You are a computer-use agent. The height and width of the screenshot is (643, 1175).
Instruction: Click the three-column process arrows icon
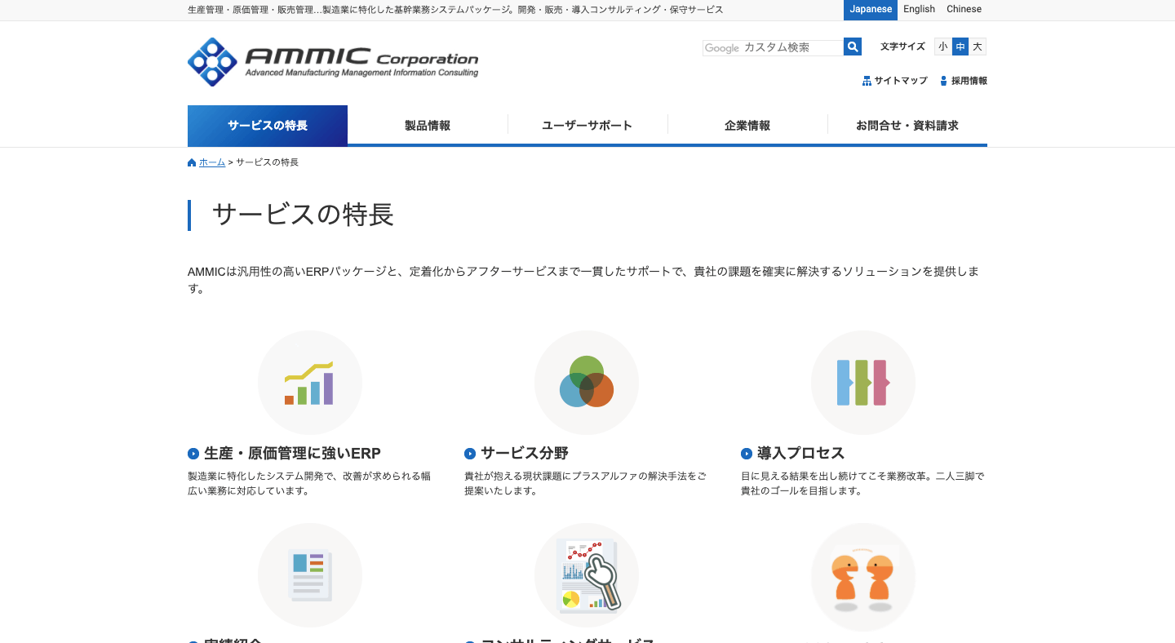[x=862, y=383]
